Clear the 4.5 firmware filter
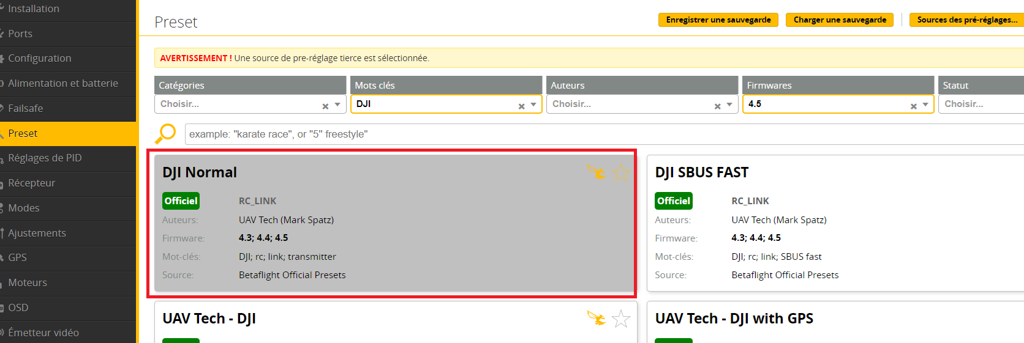This screenshot has height=343, width=1024. click(913, 106)
